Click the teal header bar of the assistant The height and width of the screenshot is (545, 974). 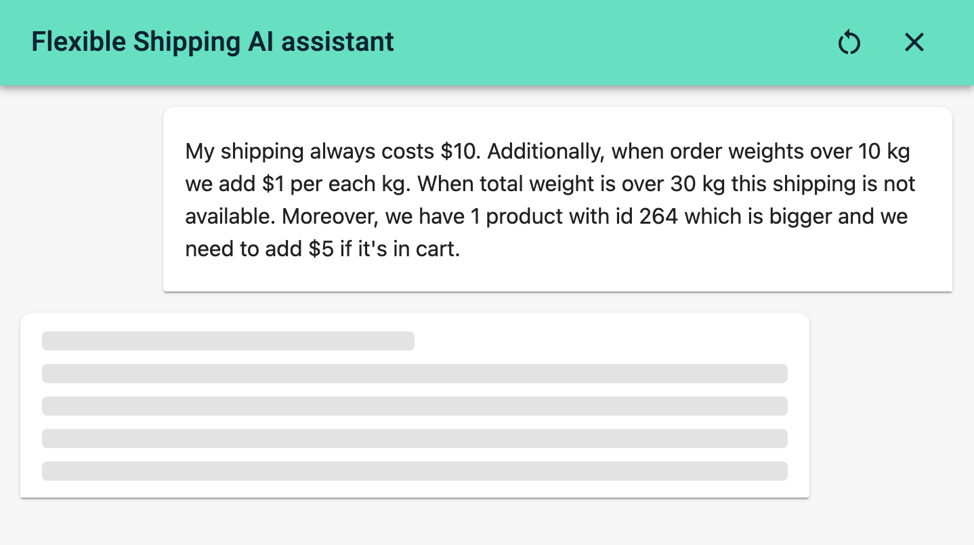pyautogui.click(x=474, y=42)
